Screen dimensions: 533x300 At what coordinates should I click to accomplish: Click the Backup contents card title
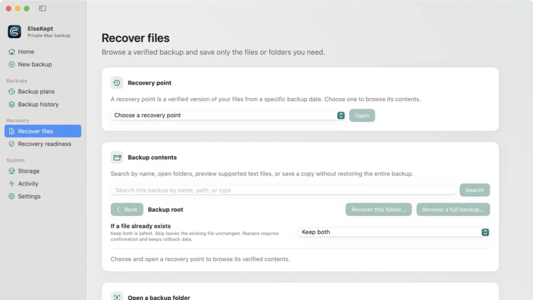pyautogui.click(x=152, y=157)
